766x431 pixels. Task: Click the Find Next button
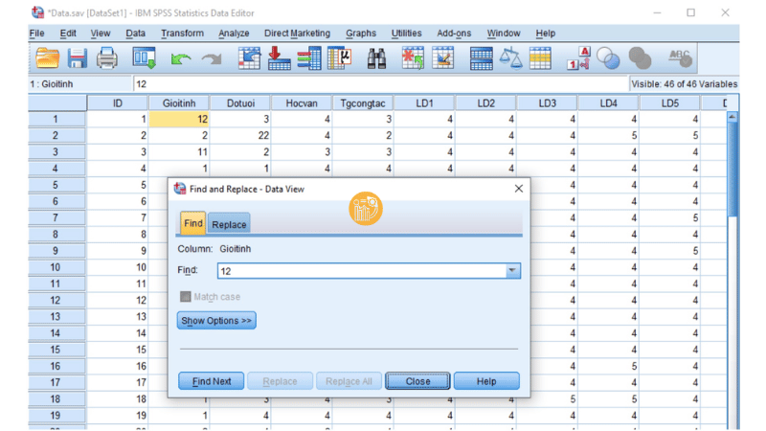click(212, 381)
